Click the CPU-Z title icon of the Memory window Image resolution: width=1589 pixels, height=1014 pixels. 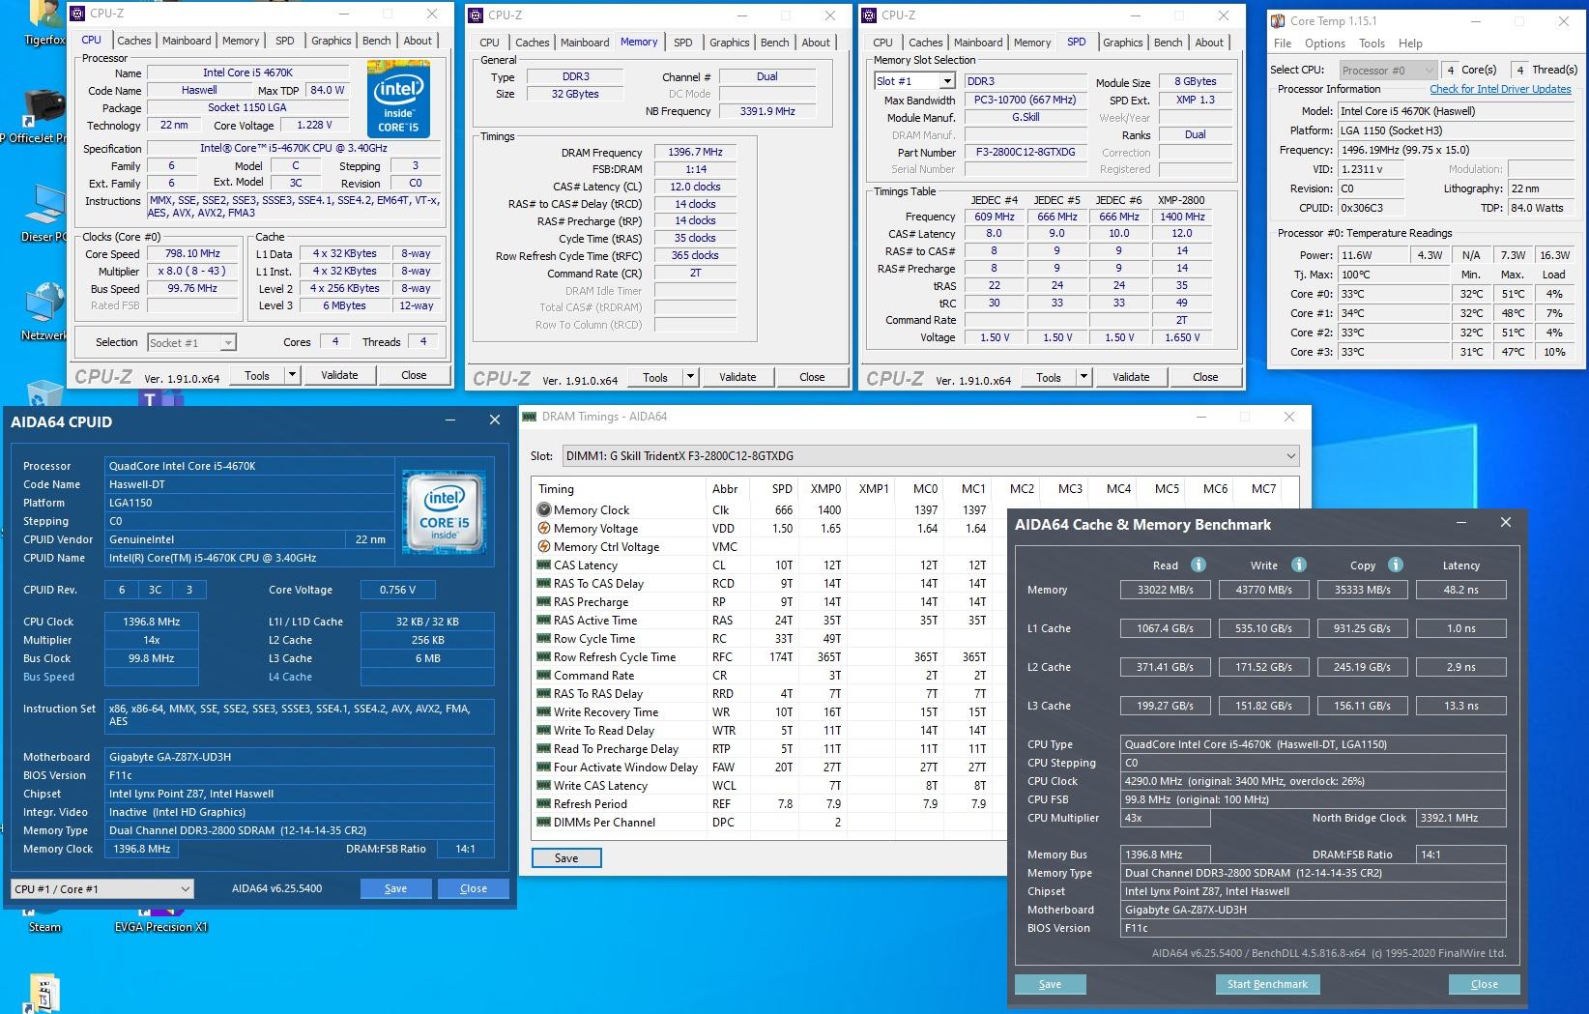coord(477,14)
